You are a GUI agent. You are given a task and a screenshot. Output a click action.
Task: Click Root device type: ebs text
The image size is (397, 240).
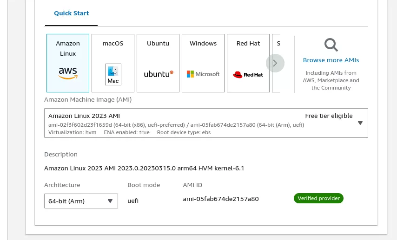(x=184, y=132)
